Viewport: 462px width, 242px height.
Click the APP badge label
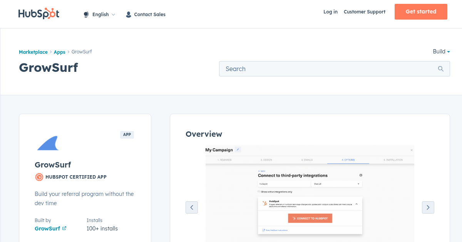coord(127,135)
